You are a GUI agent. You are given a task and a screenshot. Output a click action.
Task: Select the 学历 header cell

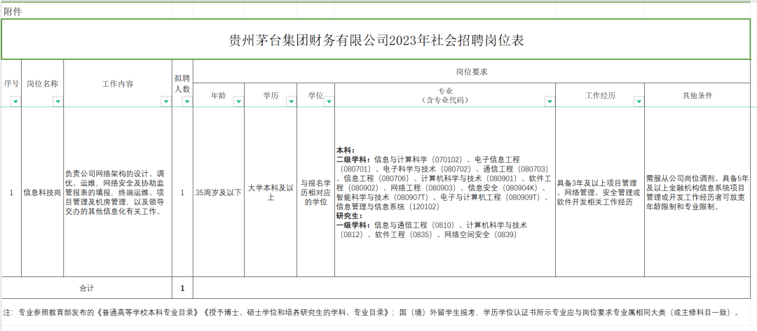(x=271, y=95)
